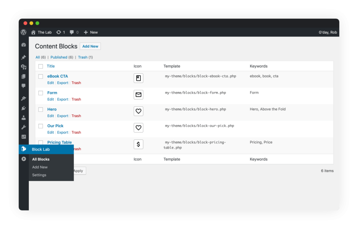The width and height of the screenshot is (358, 229).
Task: Click the WordPress logo in admin bar
Action: pos(24,32)
